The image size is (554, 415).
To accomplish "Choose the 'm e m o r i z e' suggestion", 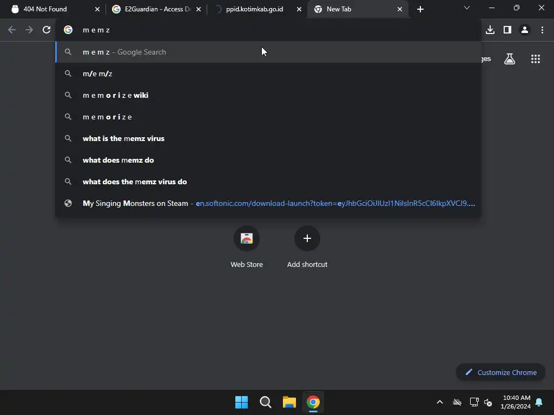I will pyautogui.click(x=268, y=117).
